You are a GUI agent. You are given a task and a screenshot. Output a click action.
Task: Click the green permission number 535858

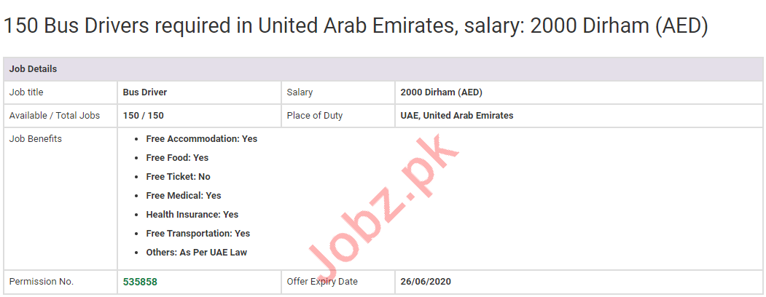point(140,282)
